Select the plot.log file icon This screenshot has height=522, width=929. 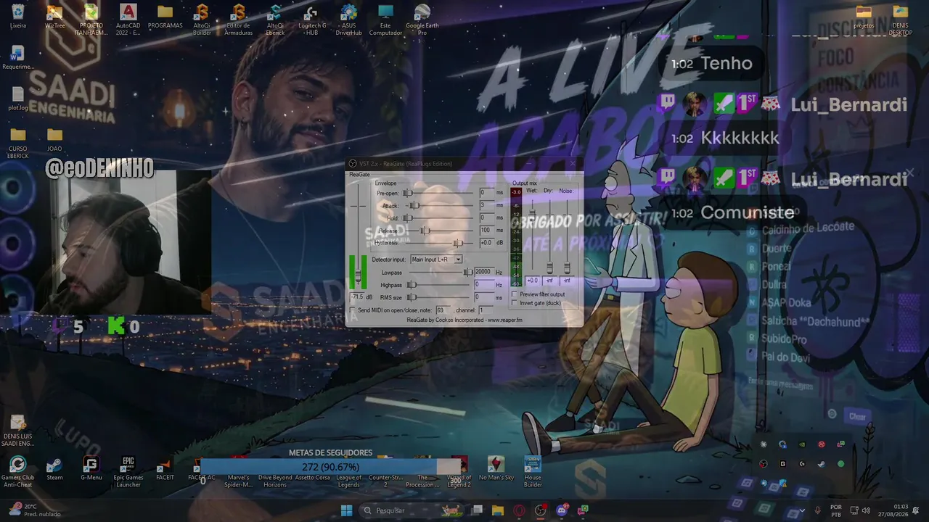pos(18,99)
